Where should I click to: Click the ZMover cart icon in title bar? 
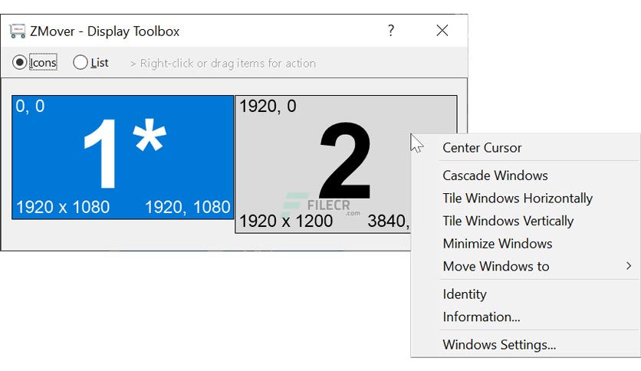tap(17, 31)
